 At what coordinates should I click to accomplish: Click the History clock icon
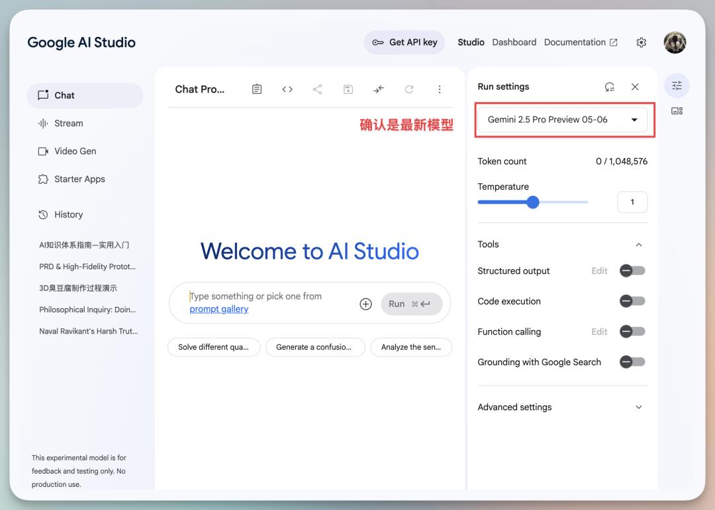(x=43, y=215)
